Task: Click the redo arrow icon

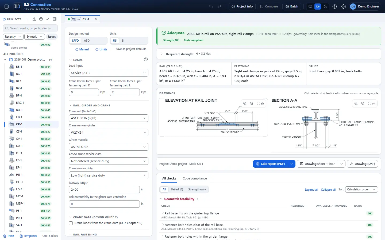Action: (220, 7)
